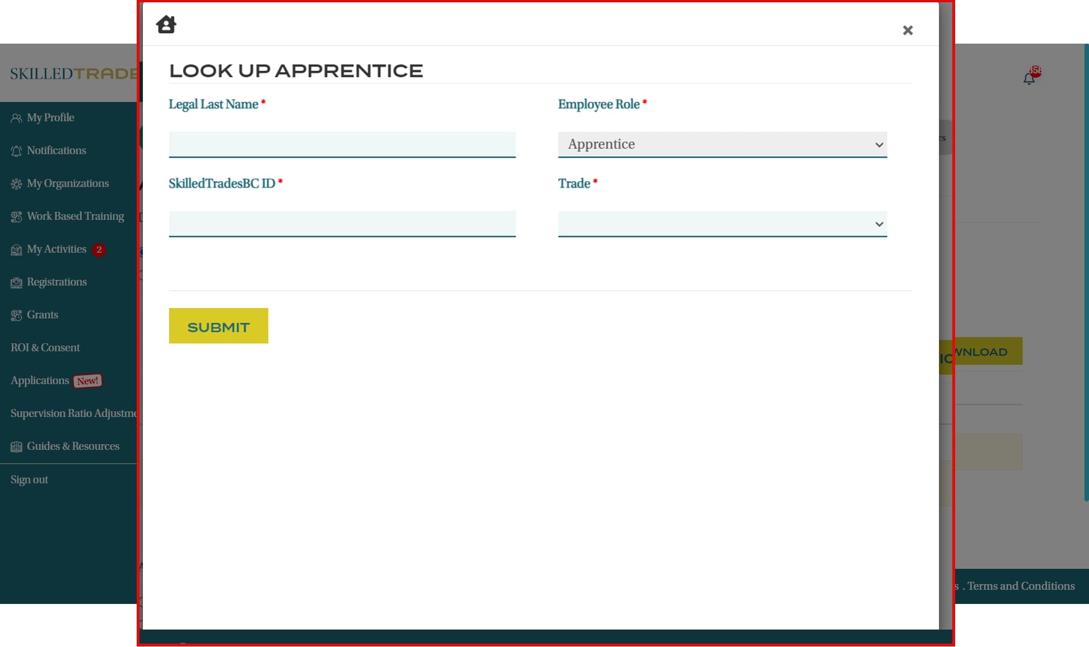This screenshot has width=1089, height=647.
Task: Click My Organizations sidebar icon
Action: point(16,184)
